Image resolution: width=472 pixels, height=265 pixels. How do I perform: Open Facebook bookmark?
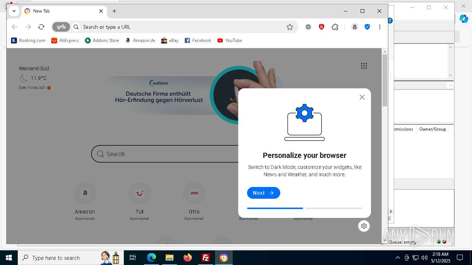[x=198, y=40]
